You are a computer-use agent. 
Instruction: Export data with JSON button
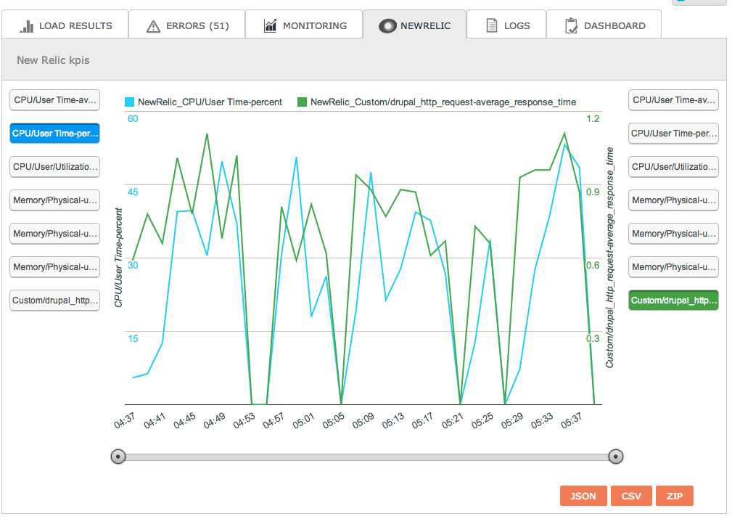(x=583, y=496)
